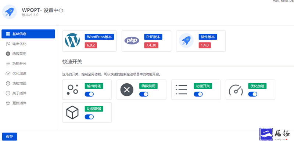Click the WordPress logo in version card

click(x=72, y=40)
